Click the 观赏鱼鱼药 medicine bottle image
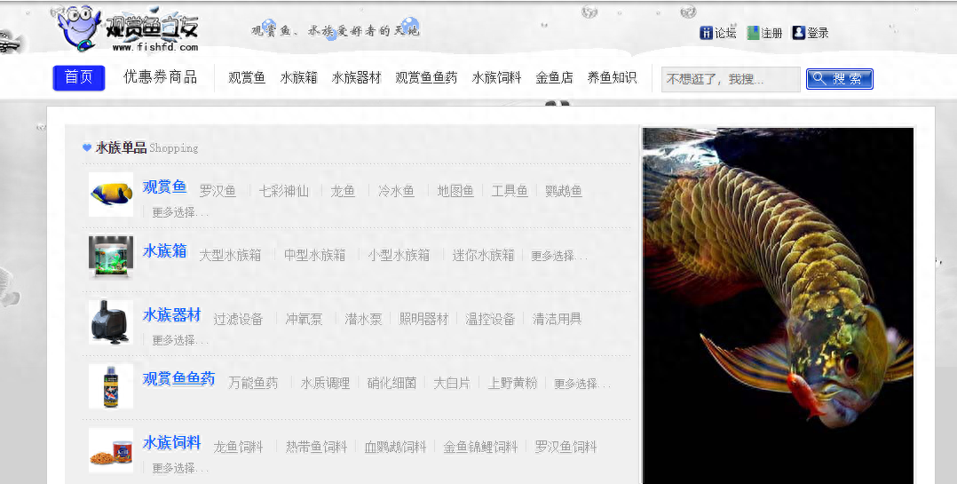 tap(111, 385)
